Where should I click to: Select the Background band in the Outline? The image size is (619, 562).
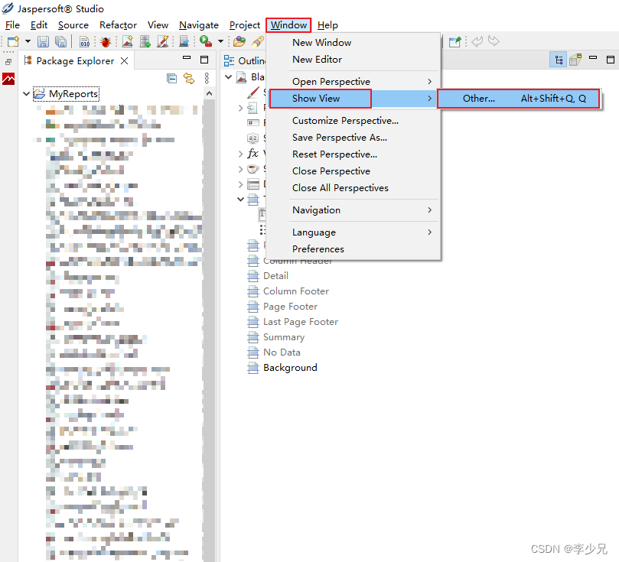[x=289, y=367]
